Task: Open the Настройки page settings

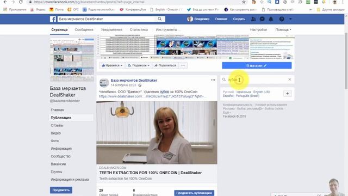Action: point(258,29)
